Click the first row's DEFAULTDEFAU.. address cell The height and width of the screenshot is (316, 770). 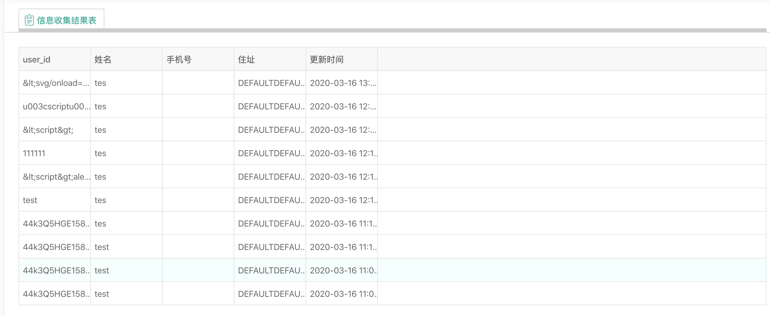[x=271, y=83]
